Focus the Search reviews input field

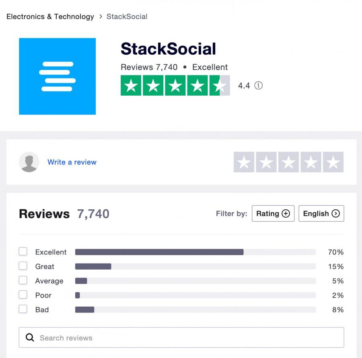coord(181,338)
